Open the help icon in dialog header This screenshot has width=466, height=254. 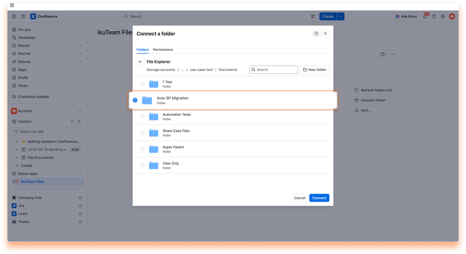tap(316, 34)
